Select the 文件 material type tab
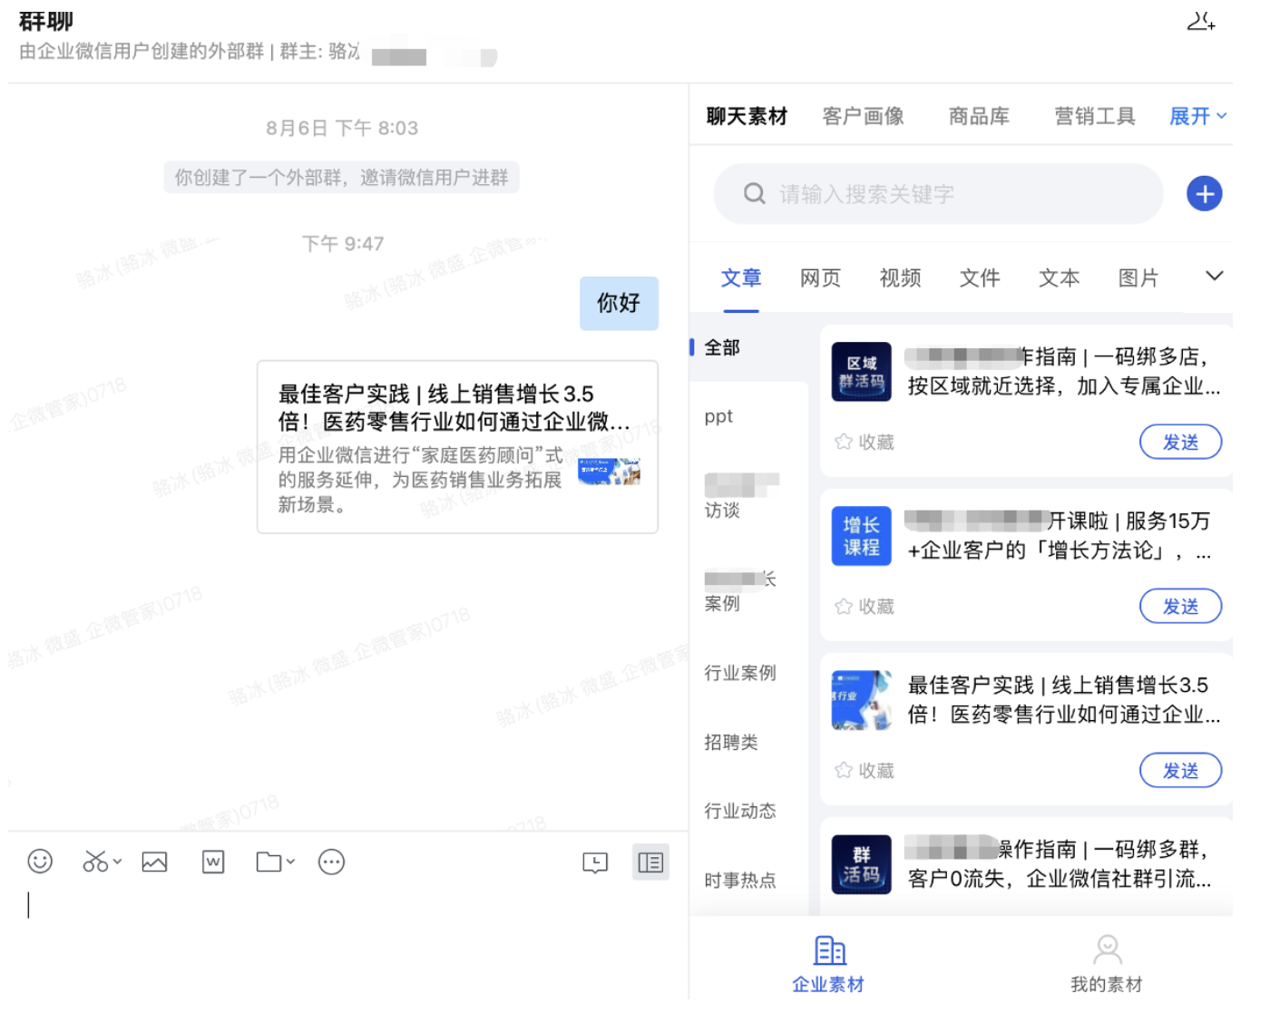The width and height of the screenshot is (1270, 1032). [980, 278]
